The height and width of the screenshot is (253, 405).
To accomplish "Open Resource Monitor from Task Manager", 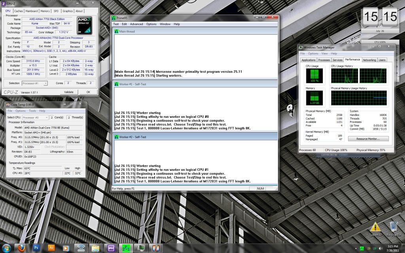I will [368, 139].
